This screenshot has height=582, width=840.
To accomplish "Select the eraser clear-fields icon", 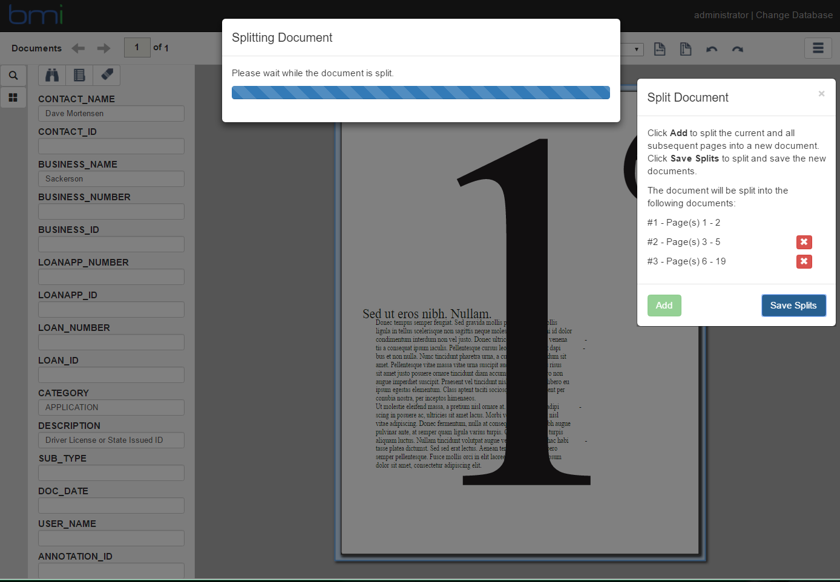I will point(107,75).
